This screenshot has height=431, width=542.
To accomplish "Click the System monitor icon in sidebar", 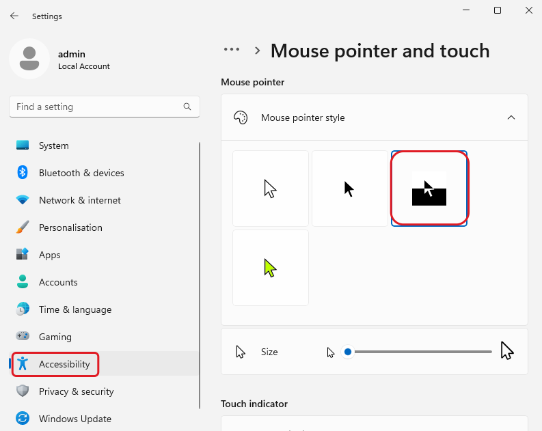I will click(23, 145).
